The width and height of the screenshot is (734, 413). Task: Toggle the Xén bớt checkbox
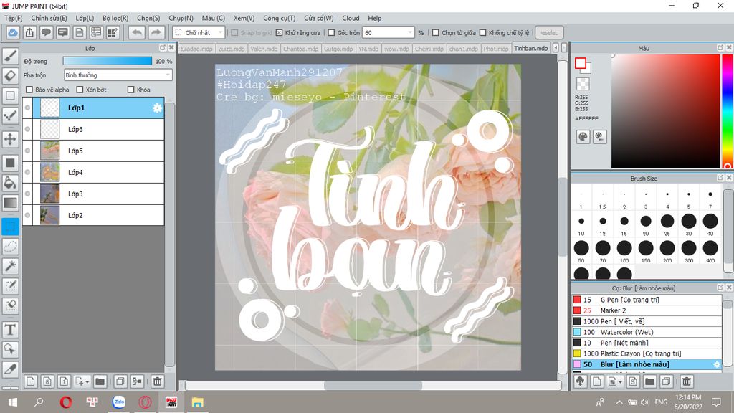coord(80,90)
